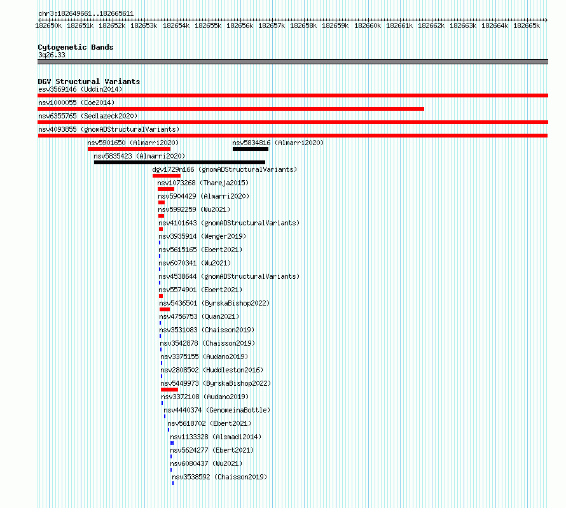Click the 182655k ruler tick label
This screenshot has width=566, height=508.
coord(208,25)
